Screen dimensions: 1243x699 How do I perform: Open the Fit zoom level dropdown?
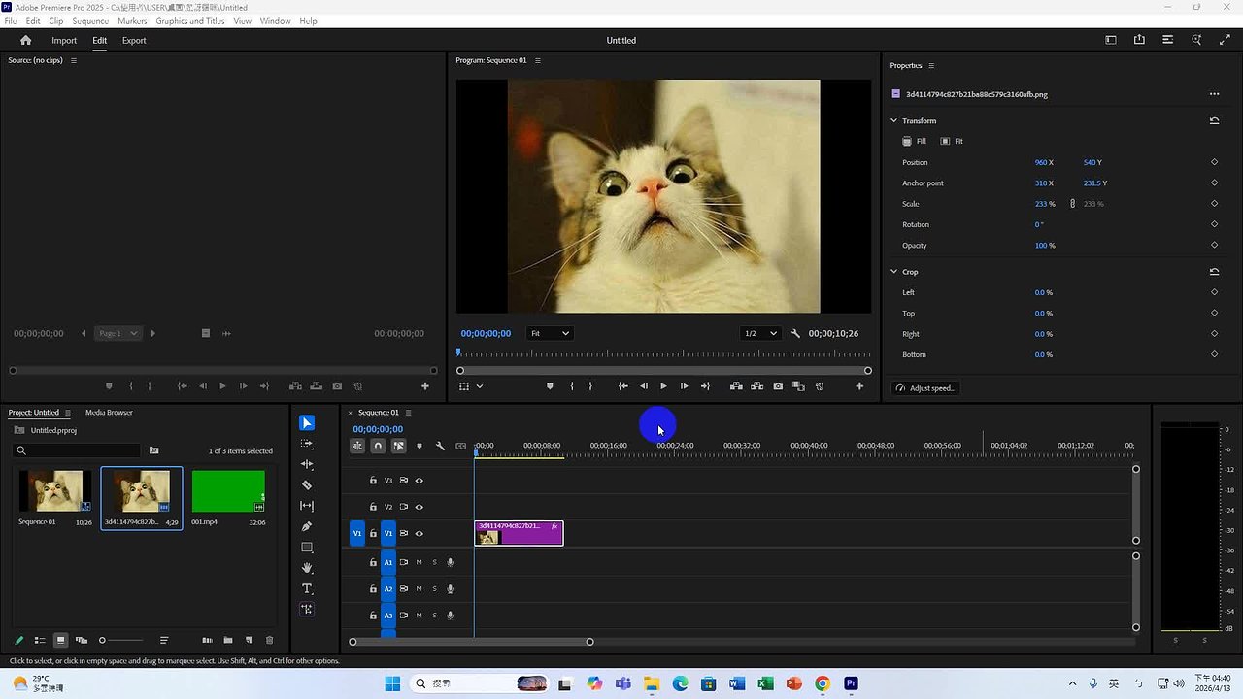[550, 333]
